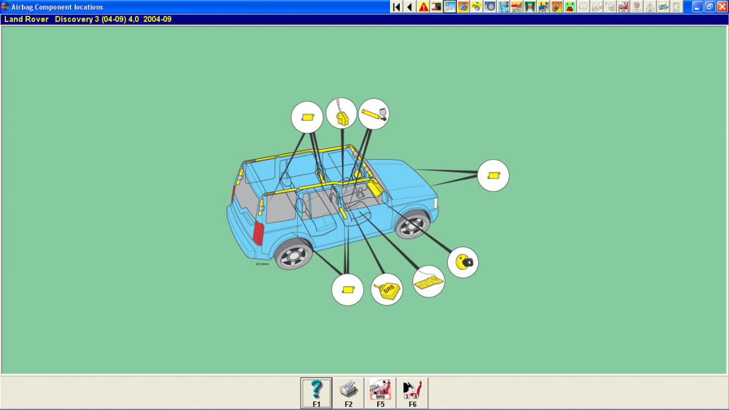Image resolution: width=729 pixels, height=410 pixels.
Task: Go to first page arrow icon
Action: click(x=397, y=7)
